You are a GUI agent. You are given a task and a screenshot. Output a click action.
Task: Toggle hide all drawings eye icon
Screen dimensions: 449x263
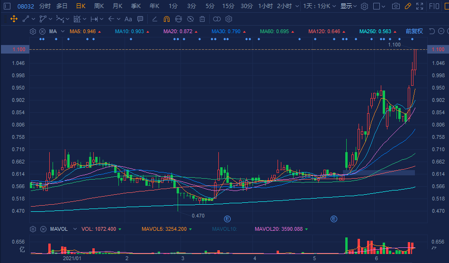[x=190, y=19]
